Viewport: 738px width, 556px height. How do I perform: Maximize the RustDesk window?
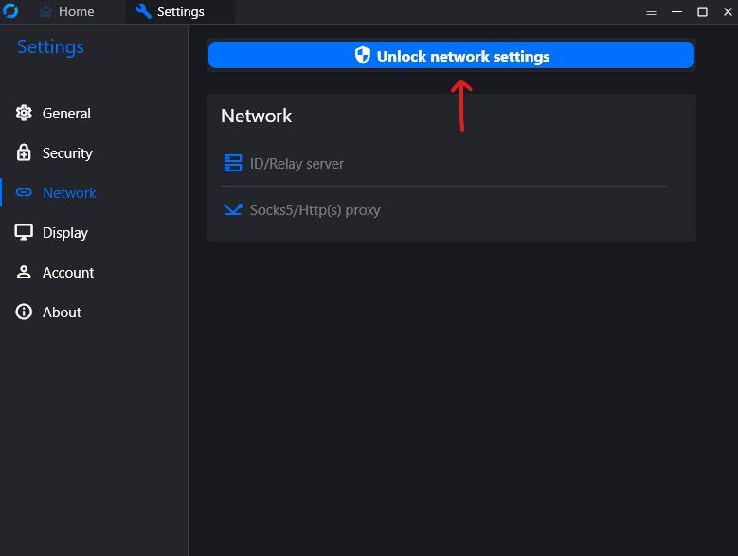click(702, 12)
